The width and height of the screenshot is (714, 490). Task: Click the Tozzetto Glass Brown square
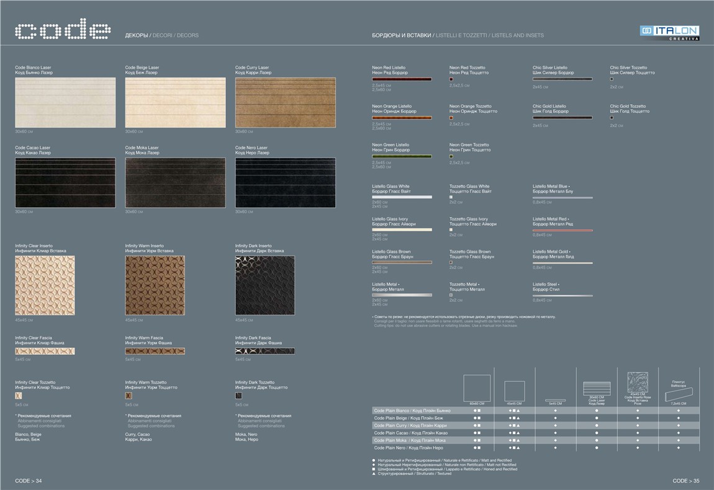(x=451, y=262)
